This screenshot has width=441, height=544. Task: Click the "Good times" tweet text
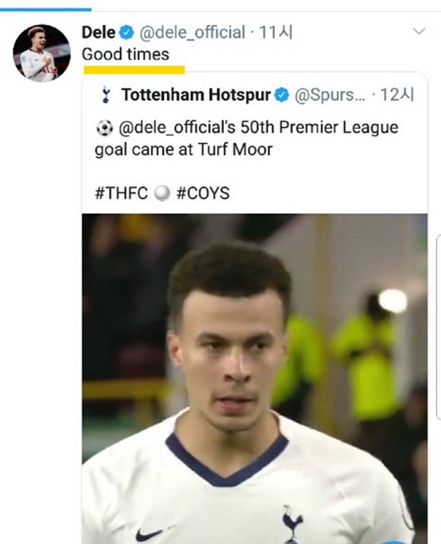(x=125, y=54)
